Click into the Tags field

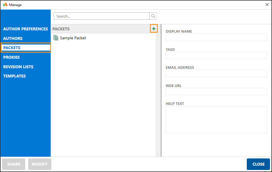[216, 55]
